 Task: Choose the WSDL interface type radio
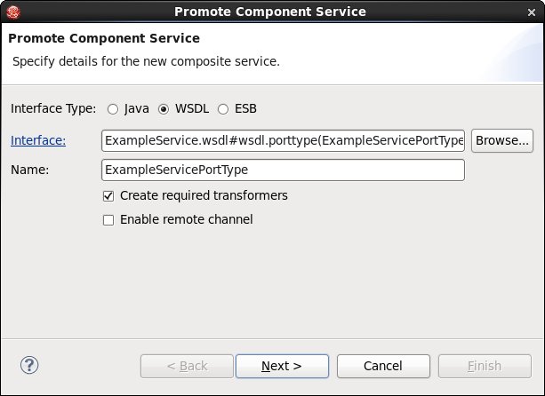coord(164,109)
